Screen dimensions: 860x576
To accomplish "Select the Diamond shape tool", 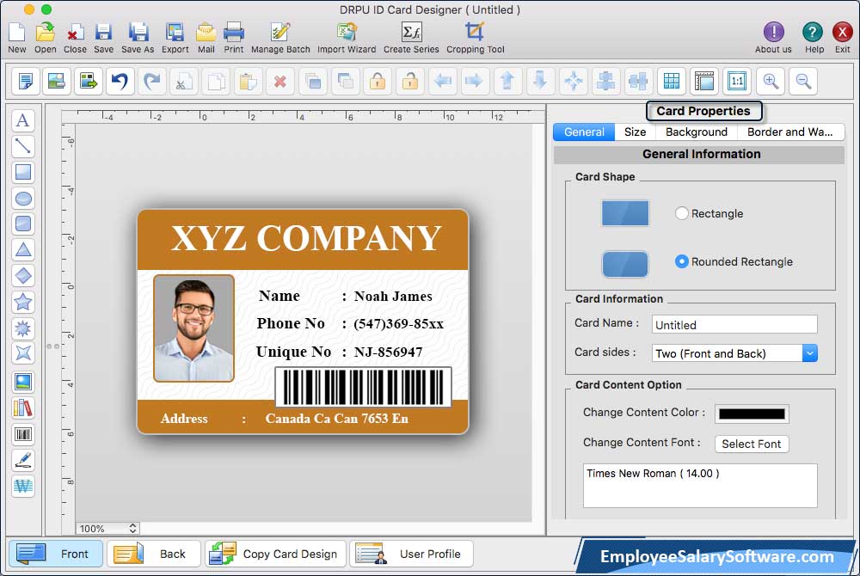I will pos(23,276).
